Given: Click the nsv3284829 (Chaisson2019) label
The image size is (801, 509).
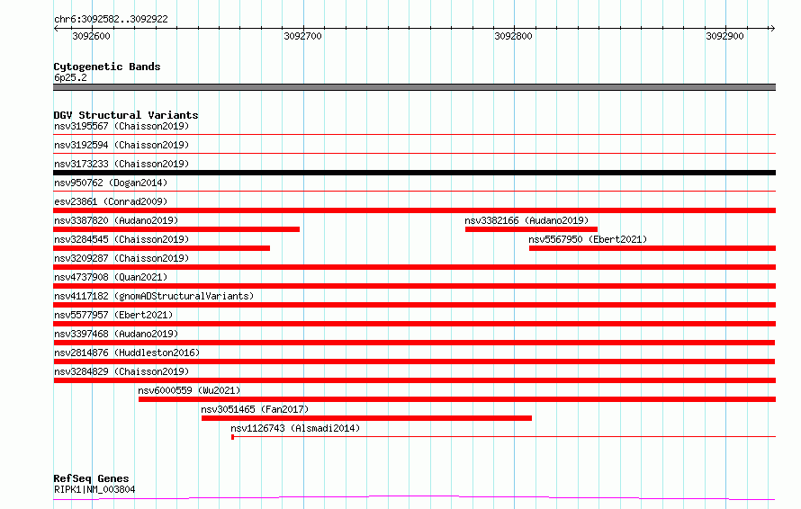Looking at the screenshot, I should coord(121,371).
